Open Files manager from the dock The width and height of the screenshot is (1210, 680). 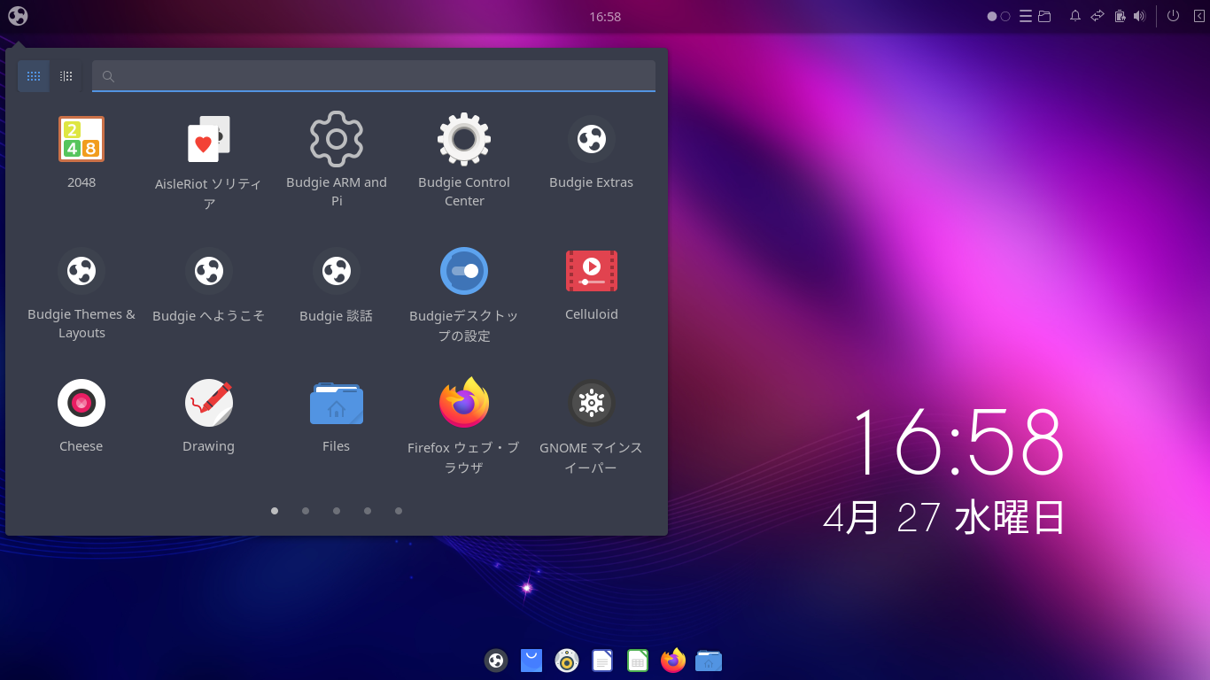(709, 661)
